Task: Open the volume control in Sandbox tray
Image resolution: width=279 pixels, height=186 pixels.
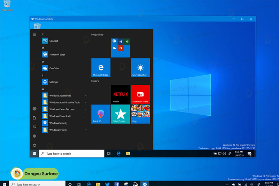Action: pos(224,154)
